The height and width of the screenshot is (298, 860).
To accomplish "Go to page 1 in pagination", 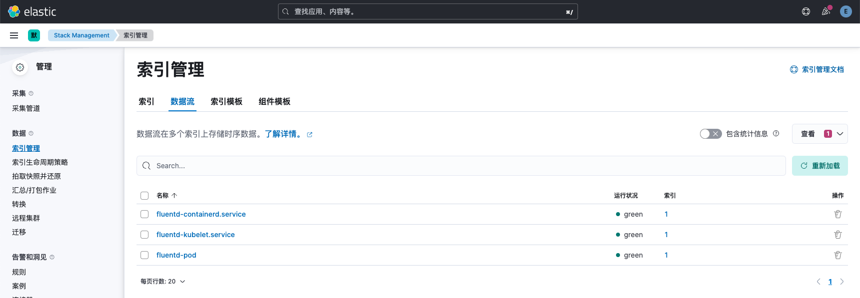I will (830, 282).
